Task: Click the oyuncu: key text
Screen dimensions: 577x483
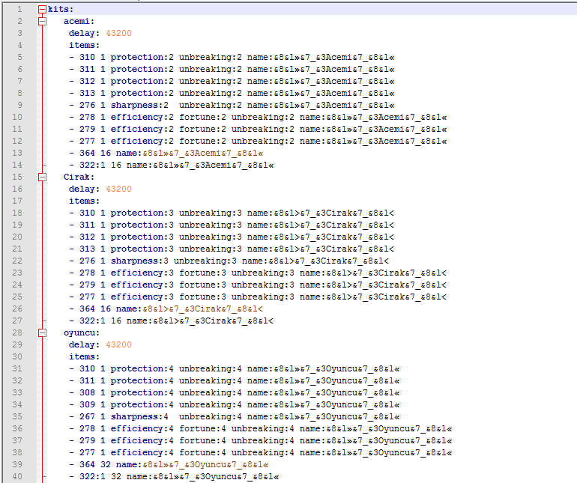Action: [82, 333]
